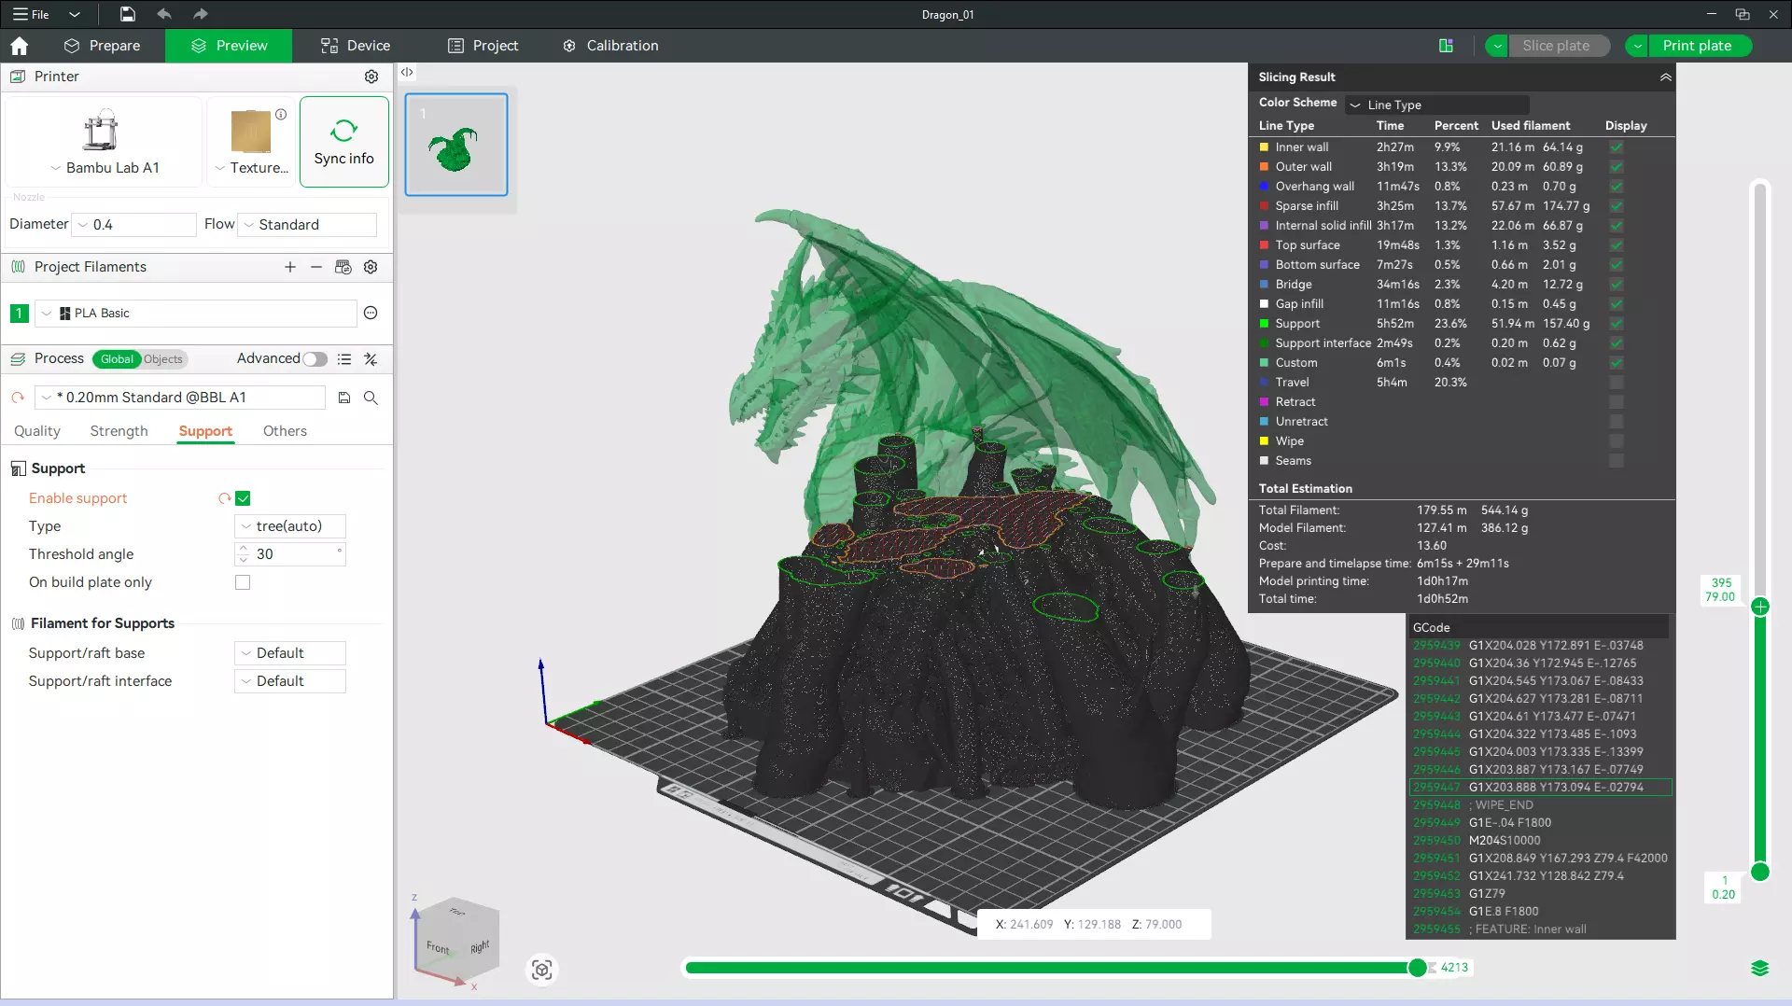
Task: Click the view orientation cube
Action: click(456, 941)
